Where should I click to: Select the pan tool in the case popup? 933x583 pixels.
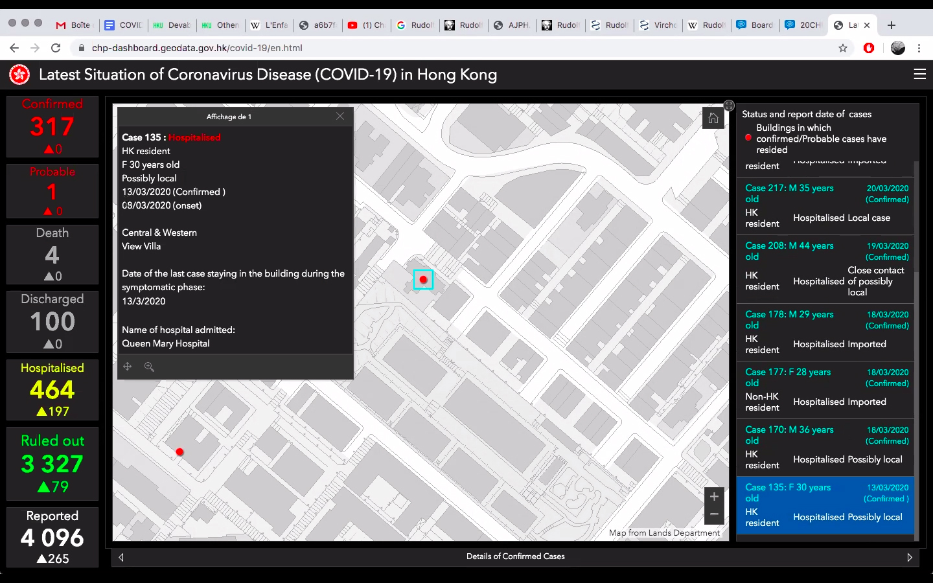coord(128,367)
